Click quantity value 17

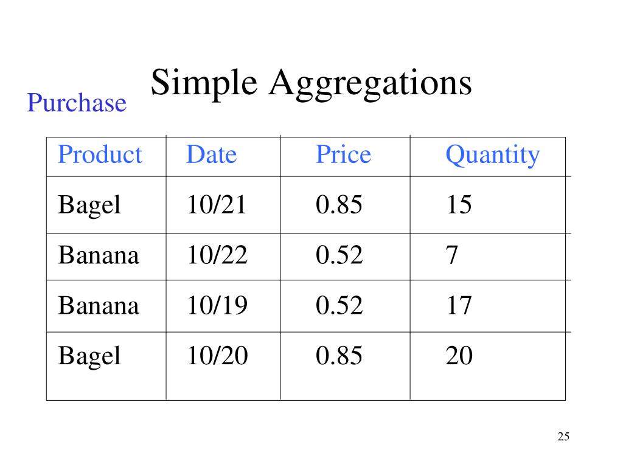(x=459, y=305)
